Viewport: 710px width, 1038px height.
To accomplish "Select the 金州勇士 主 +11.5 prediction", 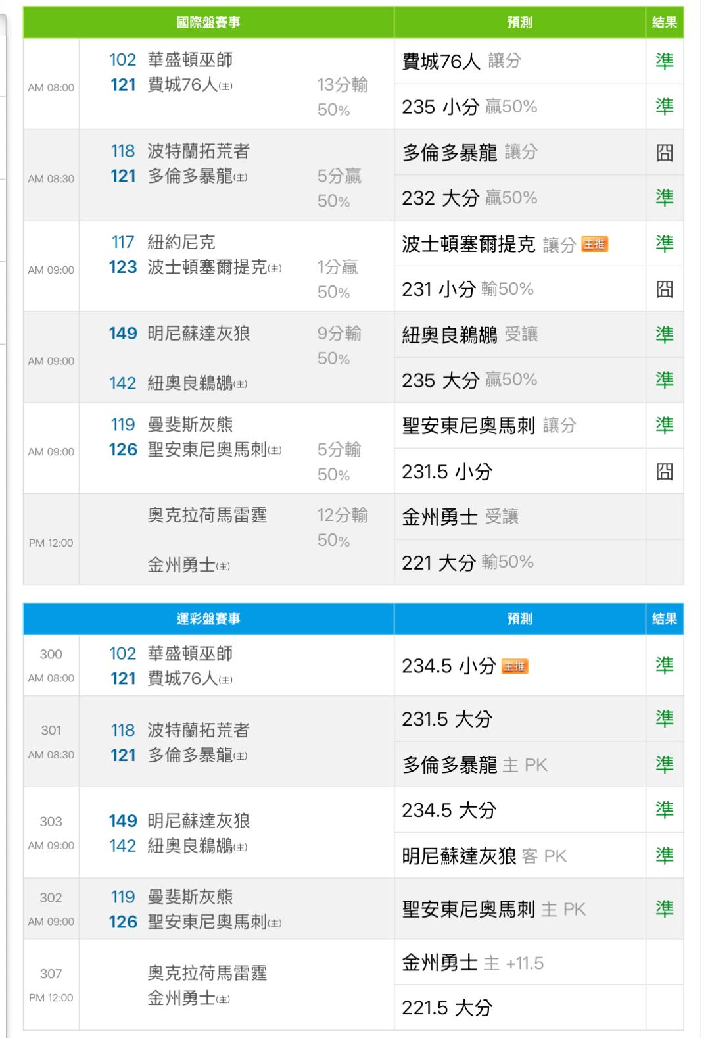I will click(473, 964).
